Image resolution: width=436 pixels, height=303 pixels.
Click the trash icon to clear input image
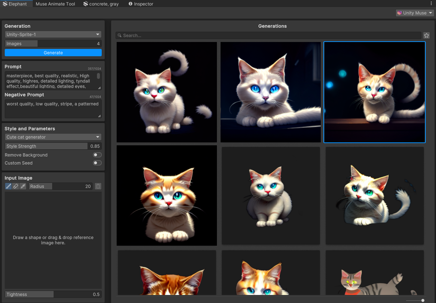tap(98, 186)
